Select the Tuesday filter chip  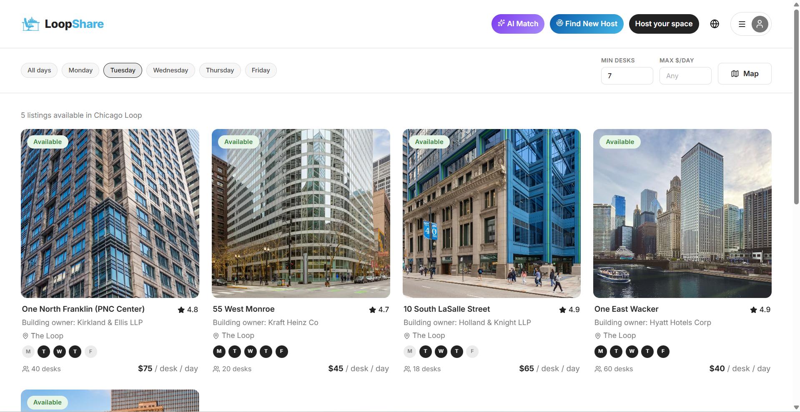point(123,70)
